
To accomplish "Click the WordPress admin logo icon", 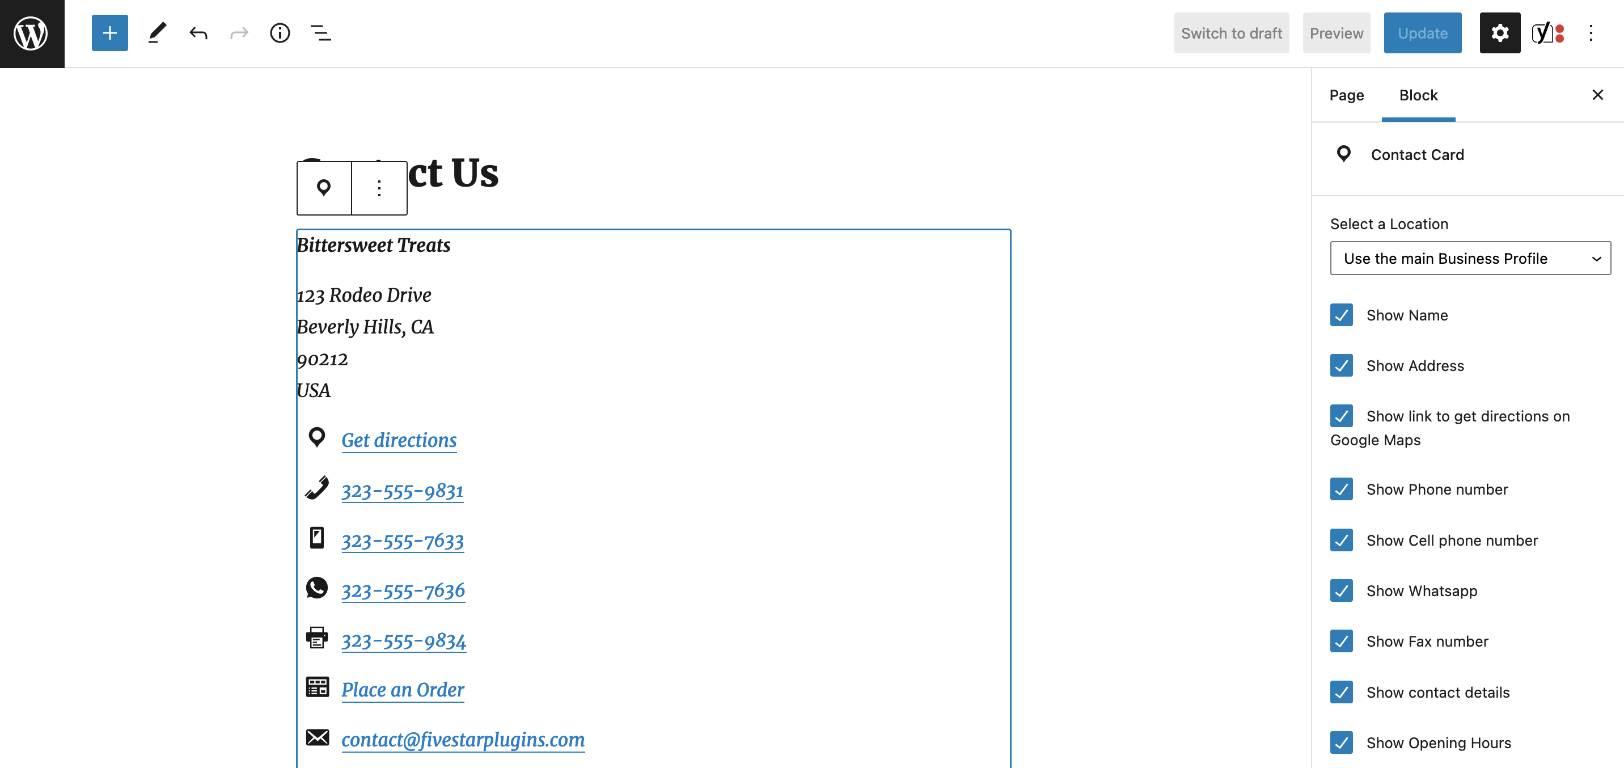I will 32,32.
